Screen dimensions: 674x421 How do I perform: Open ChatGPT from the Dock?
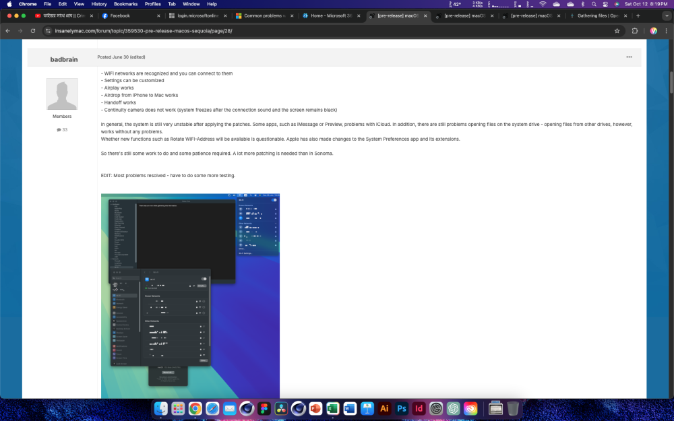tap(453, 408)
